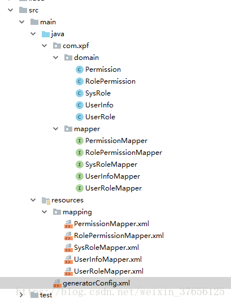Open the PermissionMapper interface name
The width and height of the screenshot is (231, 303).
pos(116,141)
